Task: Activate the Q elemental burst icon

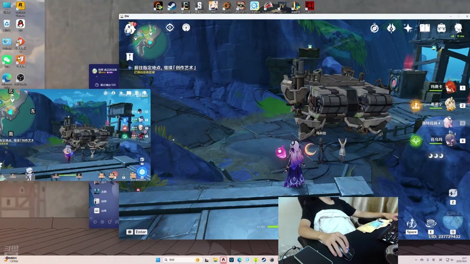Action: pyautogui.click(x=452, y=222)
